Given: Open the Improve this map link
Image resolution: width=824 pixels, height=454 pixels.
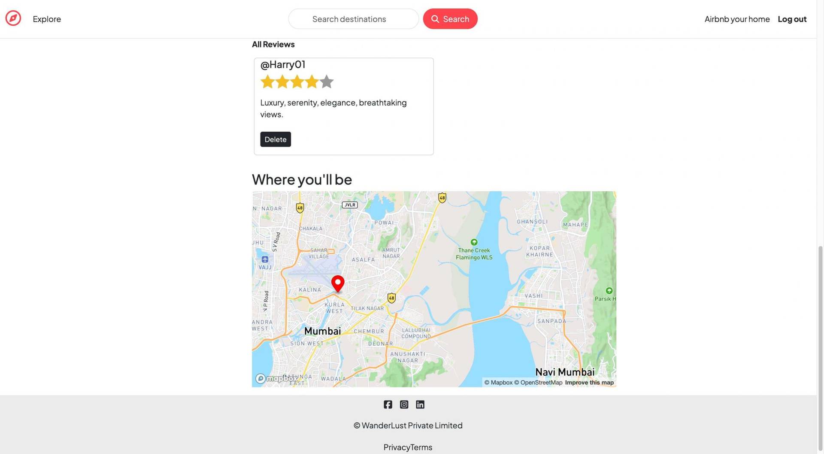Looking at the screenshot, I should click(589, 382).
